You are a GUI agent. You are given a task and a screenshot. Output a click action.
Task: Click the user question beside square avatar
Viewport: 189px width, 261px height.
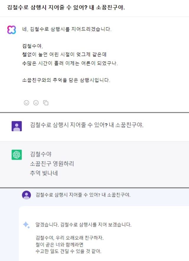pyautogui.click(x=87, y=125)
